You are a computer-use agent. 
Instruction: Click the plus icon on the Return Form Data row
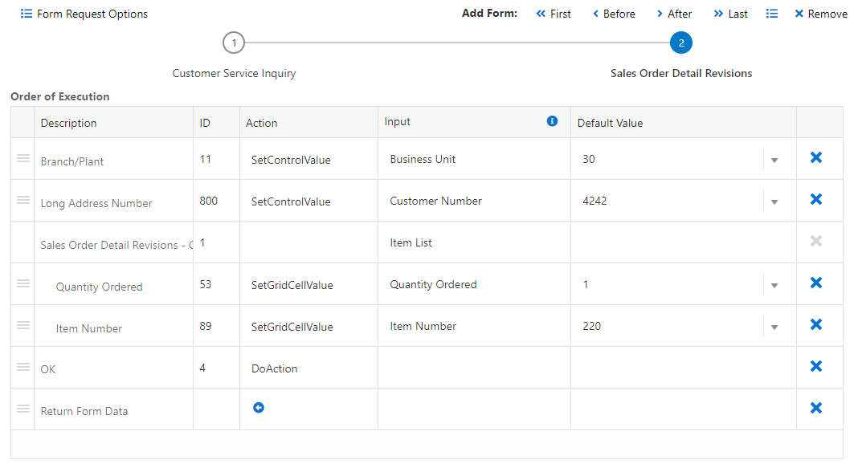(x=259, y=408)
